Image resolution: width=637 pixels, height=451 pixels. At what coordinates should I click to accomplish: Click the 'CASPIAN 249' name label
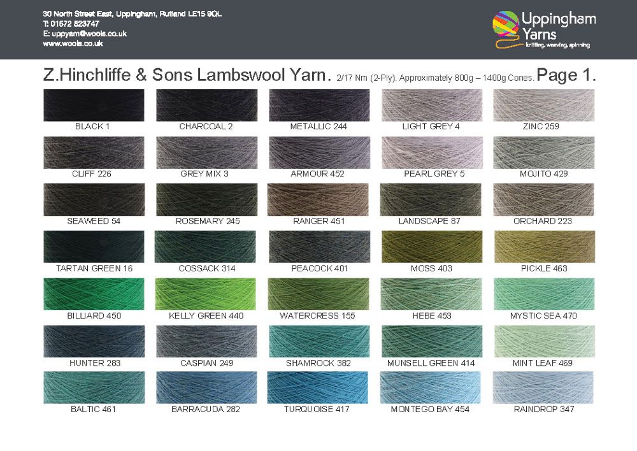pos(207,363)
